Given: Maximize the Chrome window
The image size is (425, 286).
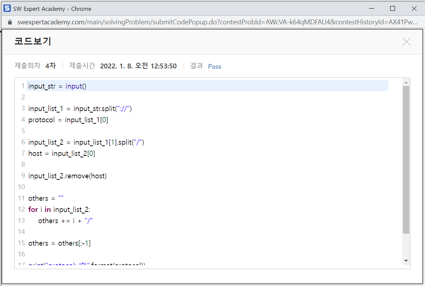Looking at the screenshot, I should pyautogui.click(x=392, y=9).
